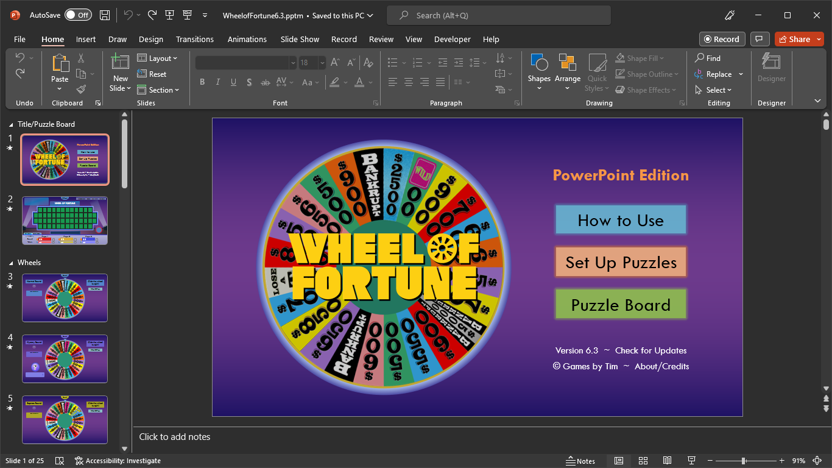The height and width of the screenshot is (468, 832).
Task: Start slide show from status bar
Action: tap(691, 461)
